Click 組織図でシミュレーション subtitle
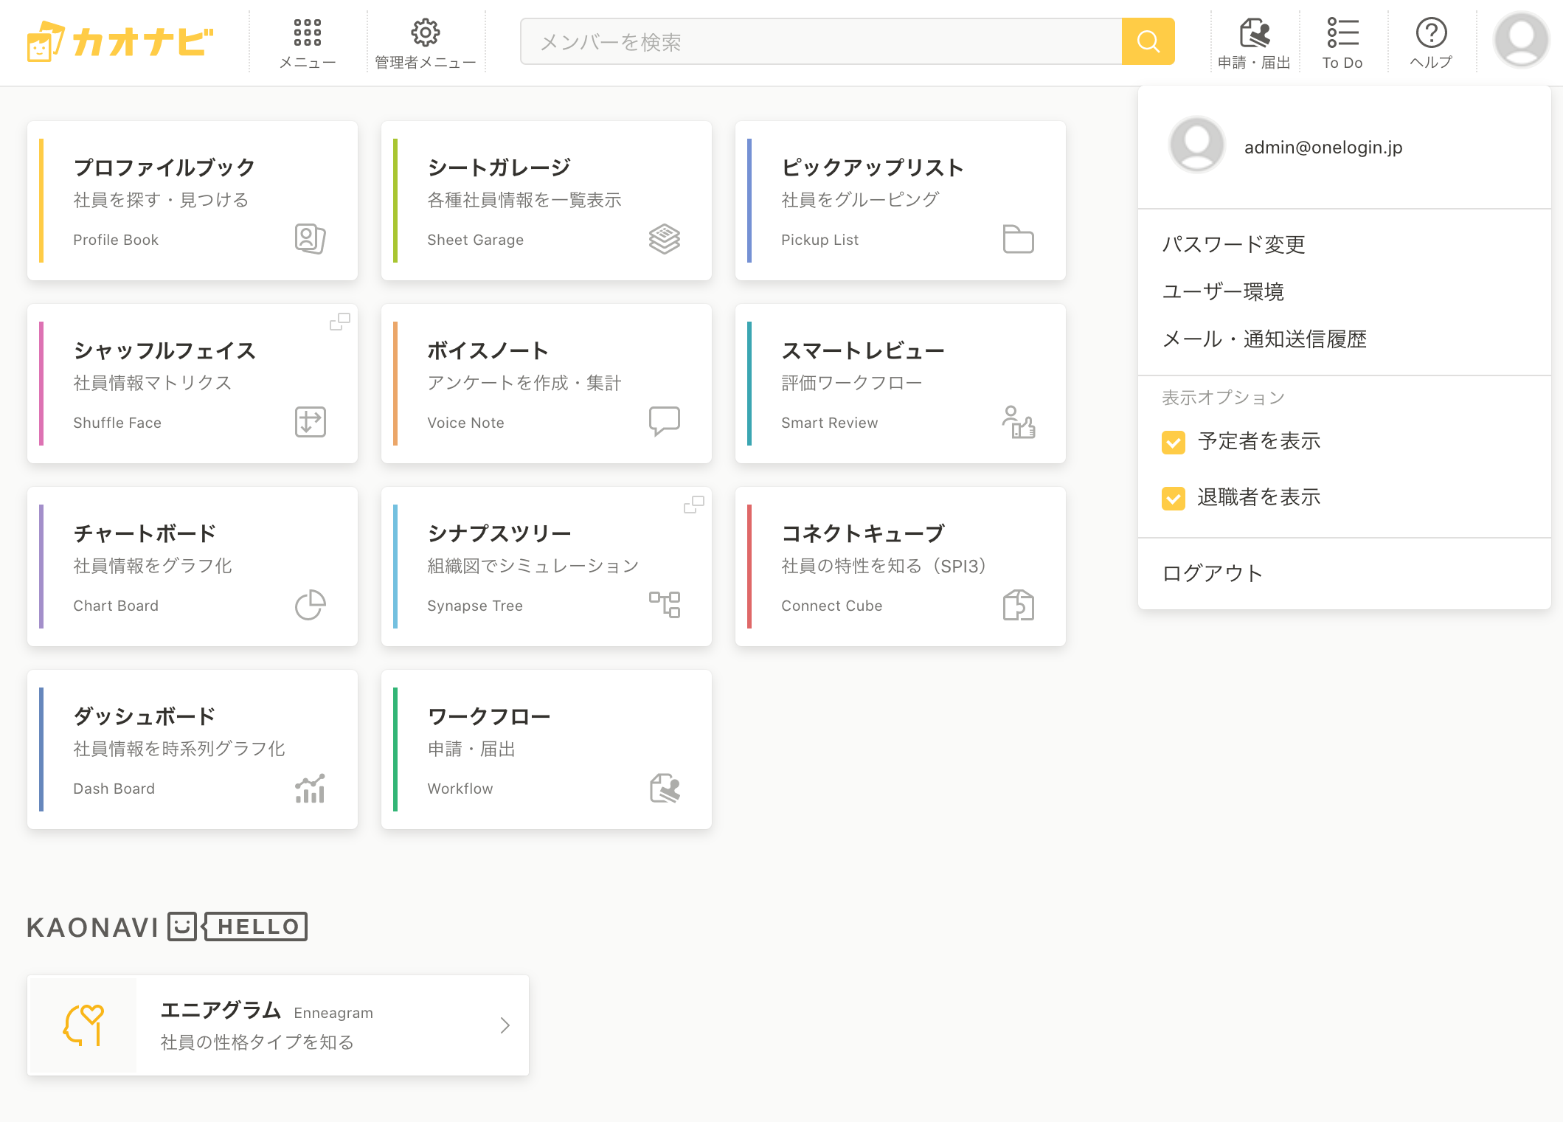Image resolution: width=1563 pixels, height=1122 pixels. tap(533, 566)
